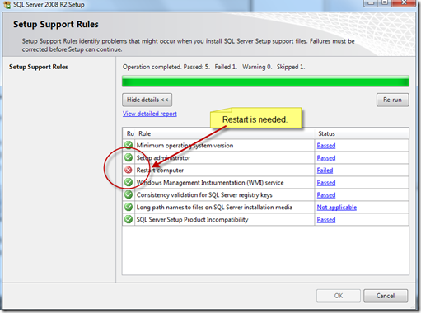Click the Rule column header
The width and height of the screenshot is (421, 313).
click(x=225, y=133)
